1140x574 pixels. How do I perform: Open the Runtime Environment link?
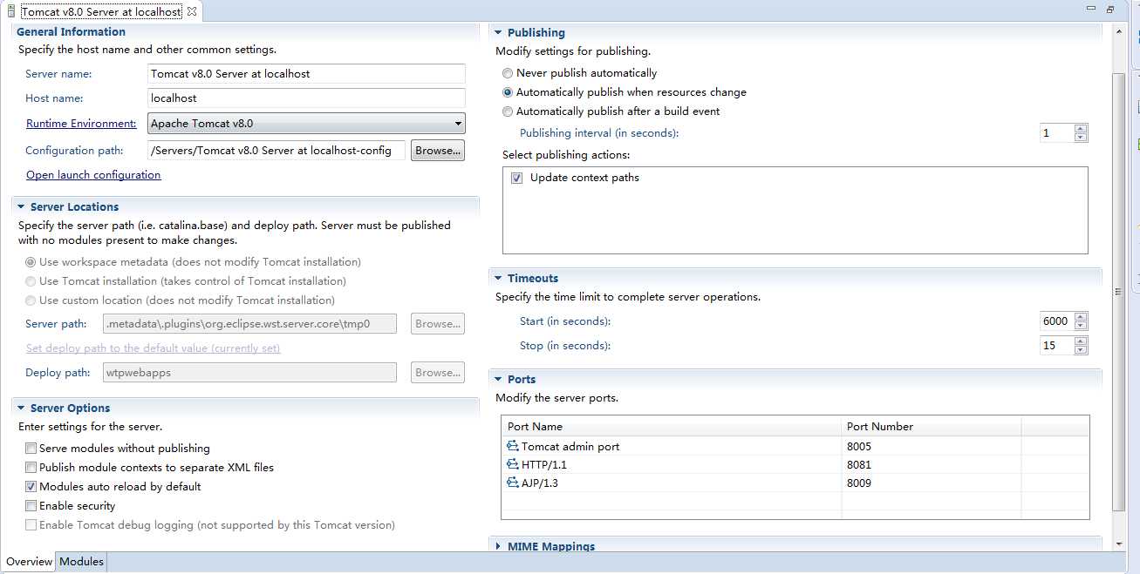click(81, 124)
